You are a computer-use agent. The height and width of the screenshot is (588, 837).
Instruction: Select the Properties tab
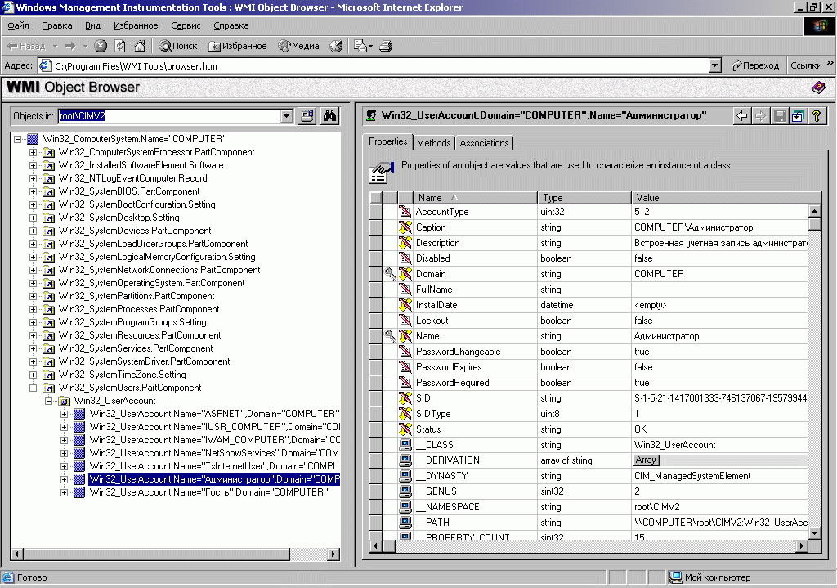point(388,141)
